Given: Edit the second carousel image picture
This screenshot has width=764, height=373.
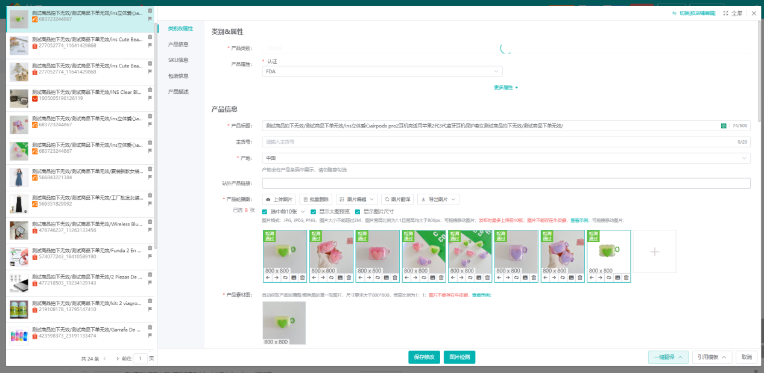Looking at the screenshot, I should (x=340, y=277).
